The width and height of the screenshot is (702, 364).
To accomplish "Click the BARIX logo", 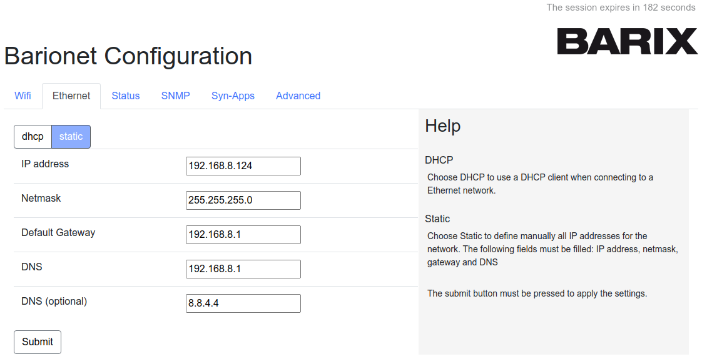I will coord(628,42).
